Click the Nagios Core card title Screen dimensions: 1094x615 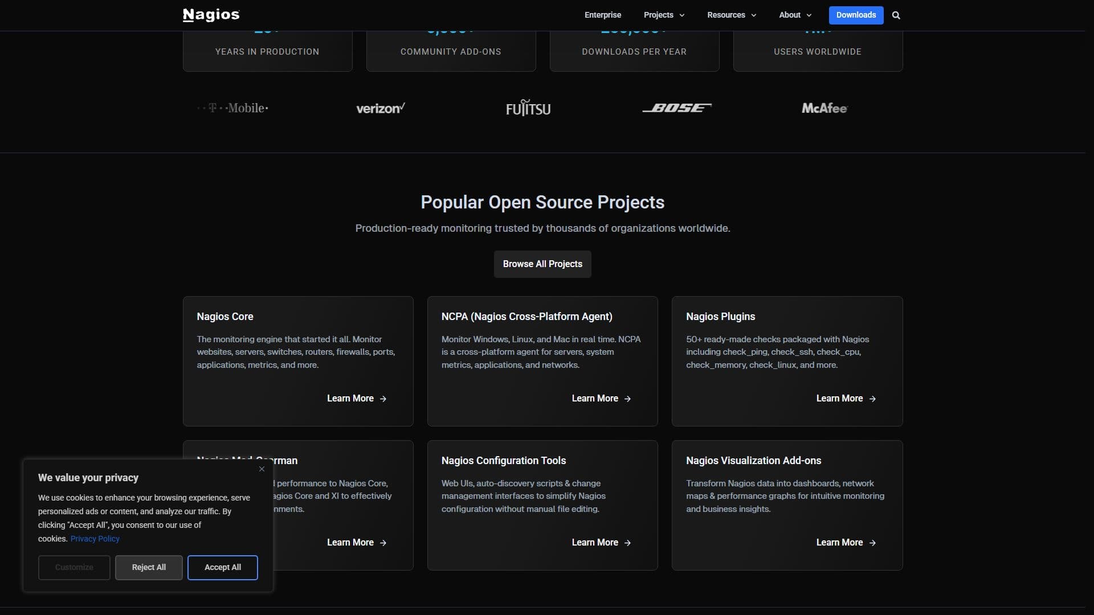[x=225, y=317]
